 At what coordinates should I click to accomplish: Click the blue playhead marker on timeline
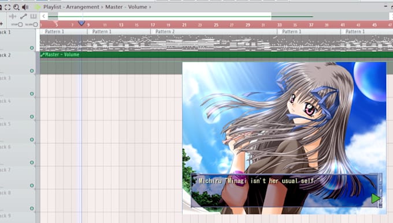tap(81, 23)
